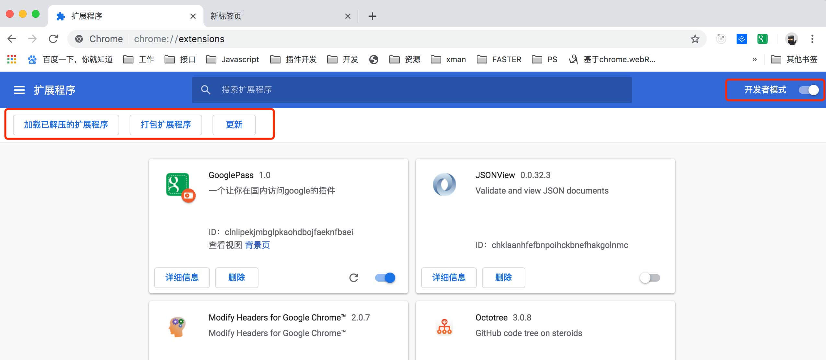Open the globe bookmark icon
Screen dimensions: 826x360
point(373,60)
